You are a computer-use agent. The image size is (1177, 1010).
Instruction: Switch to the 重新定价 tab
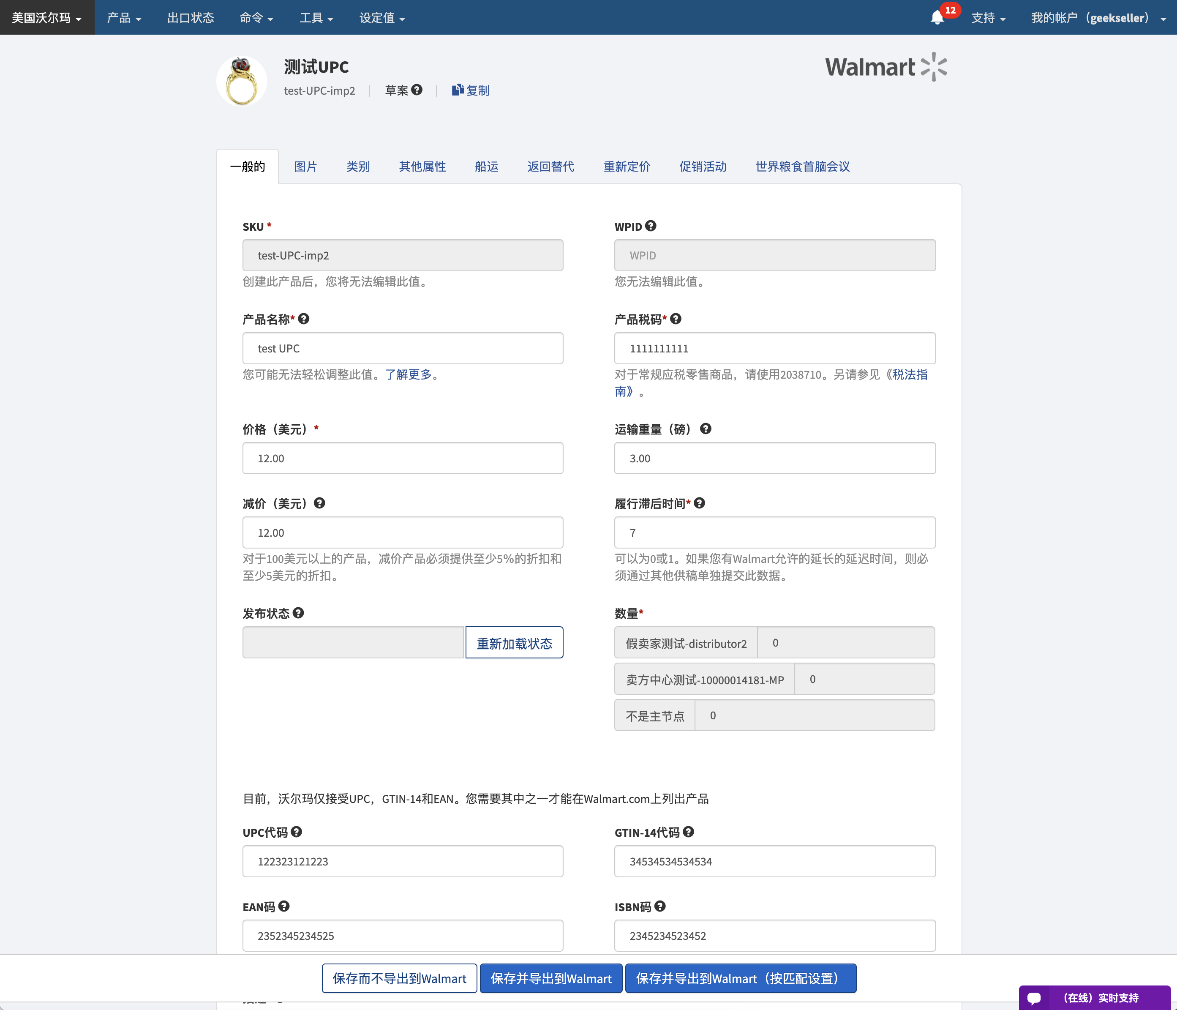pyautogui.click(x=627, y=167)
